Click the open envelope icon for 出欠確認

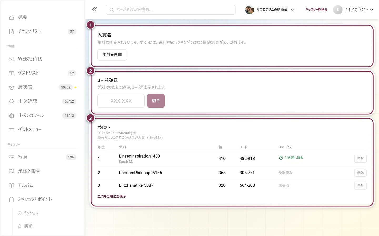click(x=12, y=101)
